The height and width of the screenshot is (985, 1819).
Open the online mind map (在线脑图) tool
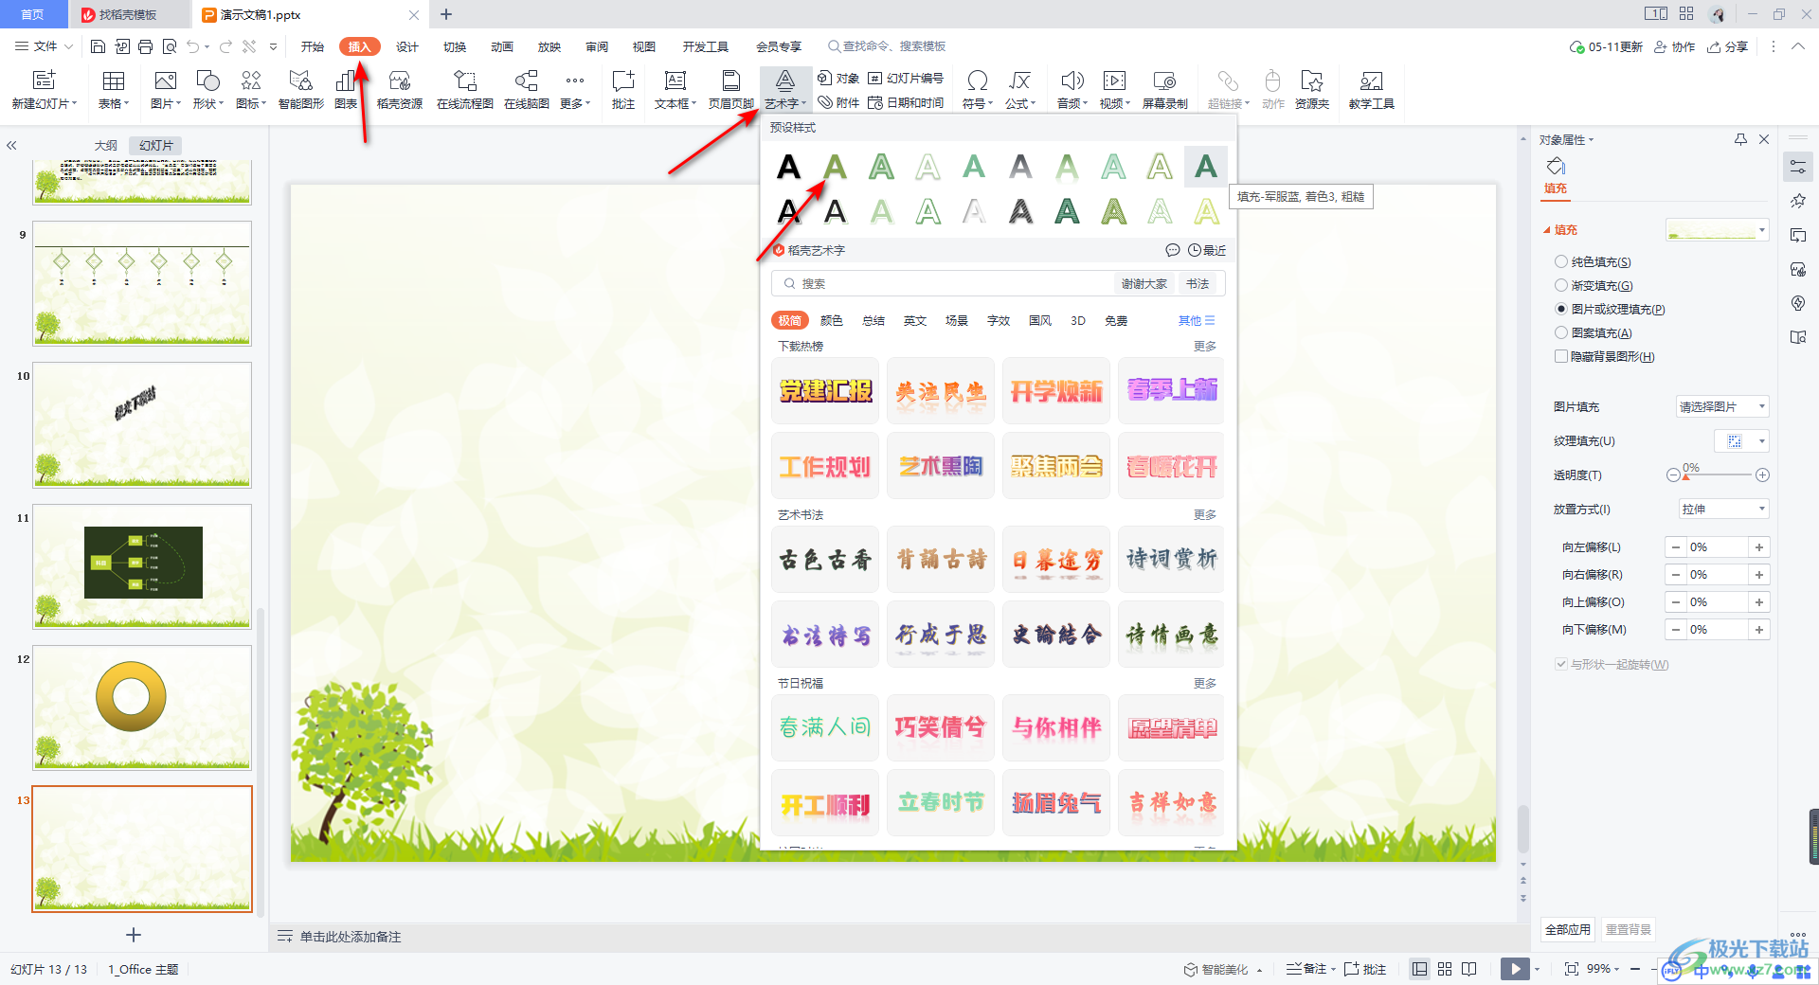527,90
